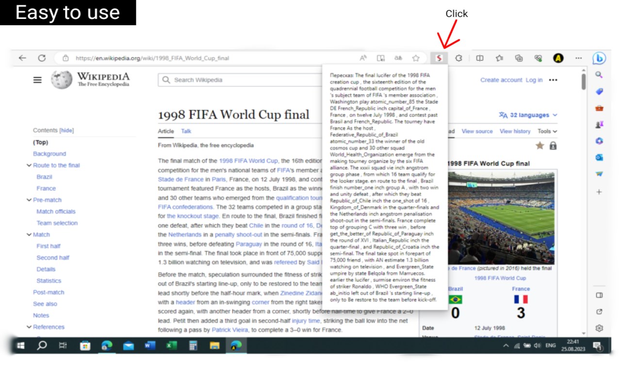Open the Read aloud icon in the address bar
621x388 pixels.
pos(363,58)
